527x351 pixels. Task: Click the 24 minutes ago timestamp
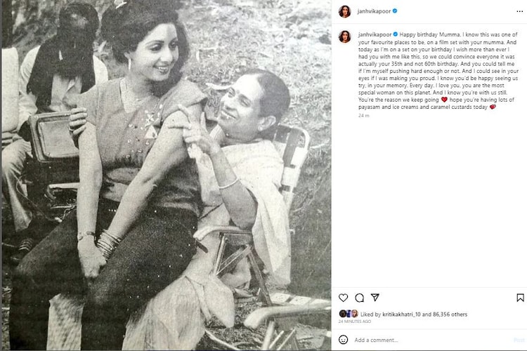point(355,322)
